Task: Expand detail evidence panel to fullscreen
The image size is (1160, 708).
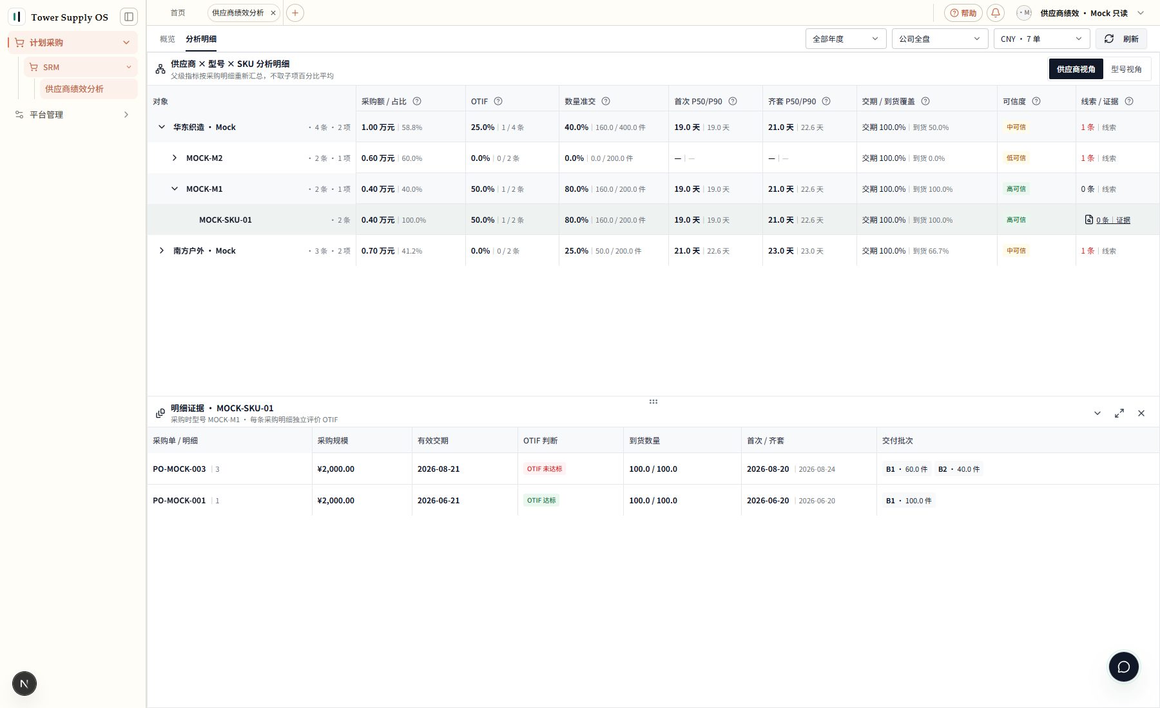Action: pos(1119,413)
